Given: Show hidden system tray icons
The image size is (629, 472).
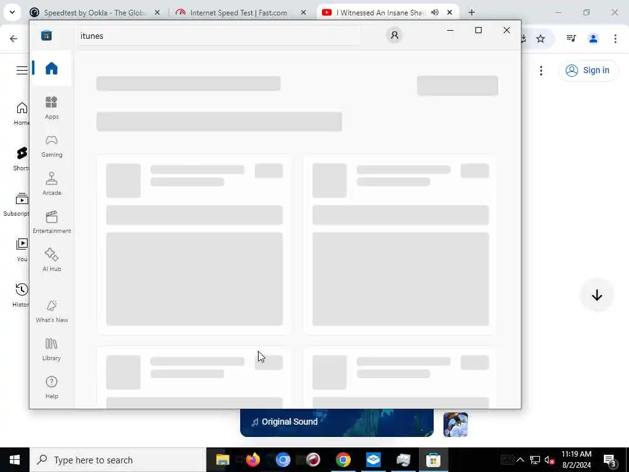Looking at the screenshot, I should [520, 460].
